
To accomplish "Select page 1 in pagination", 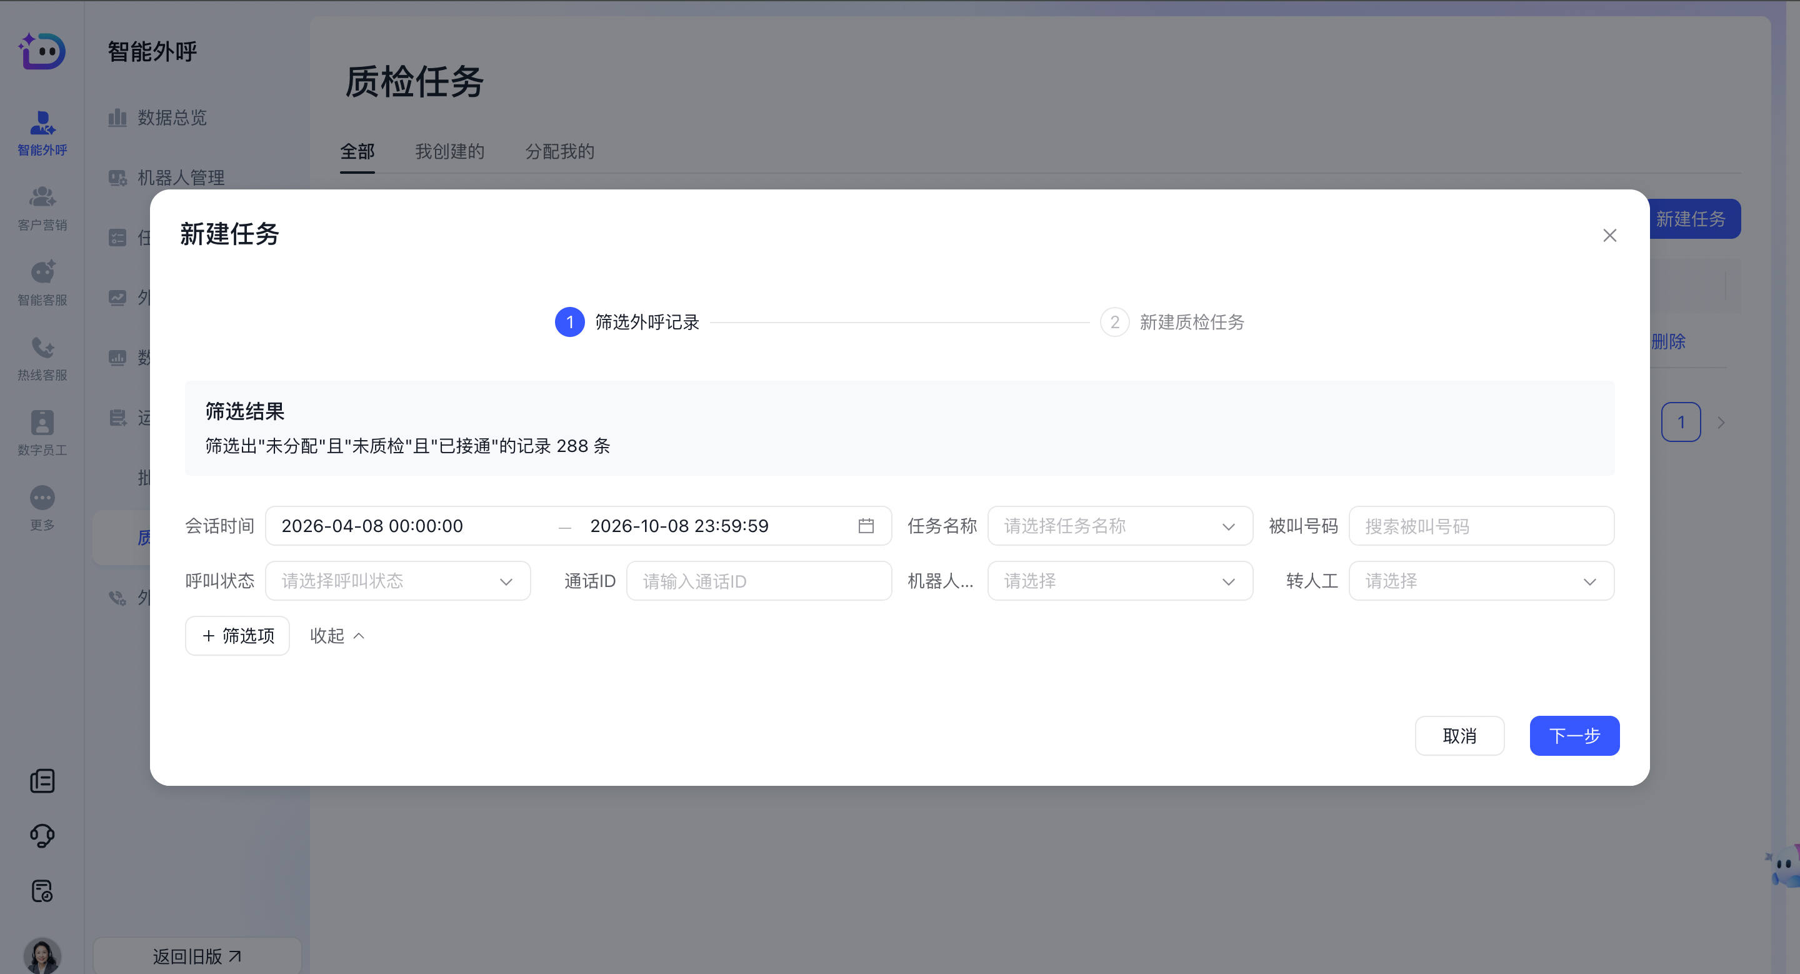I will (x=1681, y=422).
